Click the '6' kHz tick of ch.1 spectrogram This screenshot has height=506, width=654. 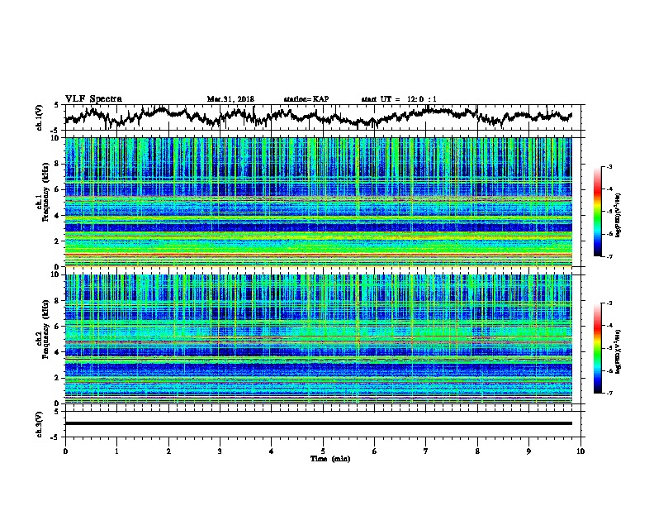59,189
